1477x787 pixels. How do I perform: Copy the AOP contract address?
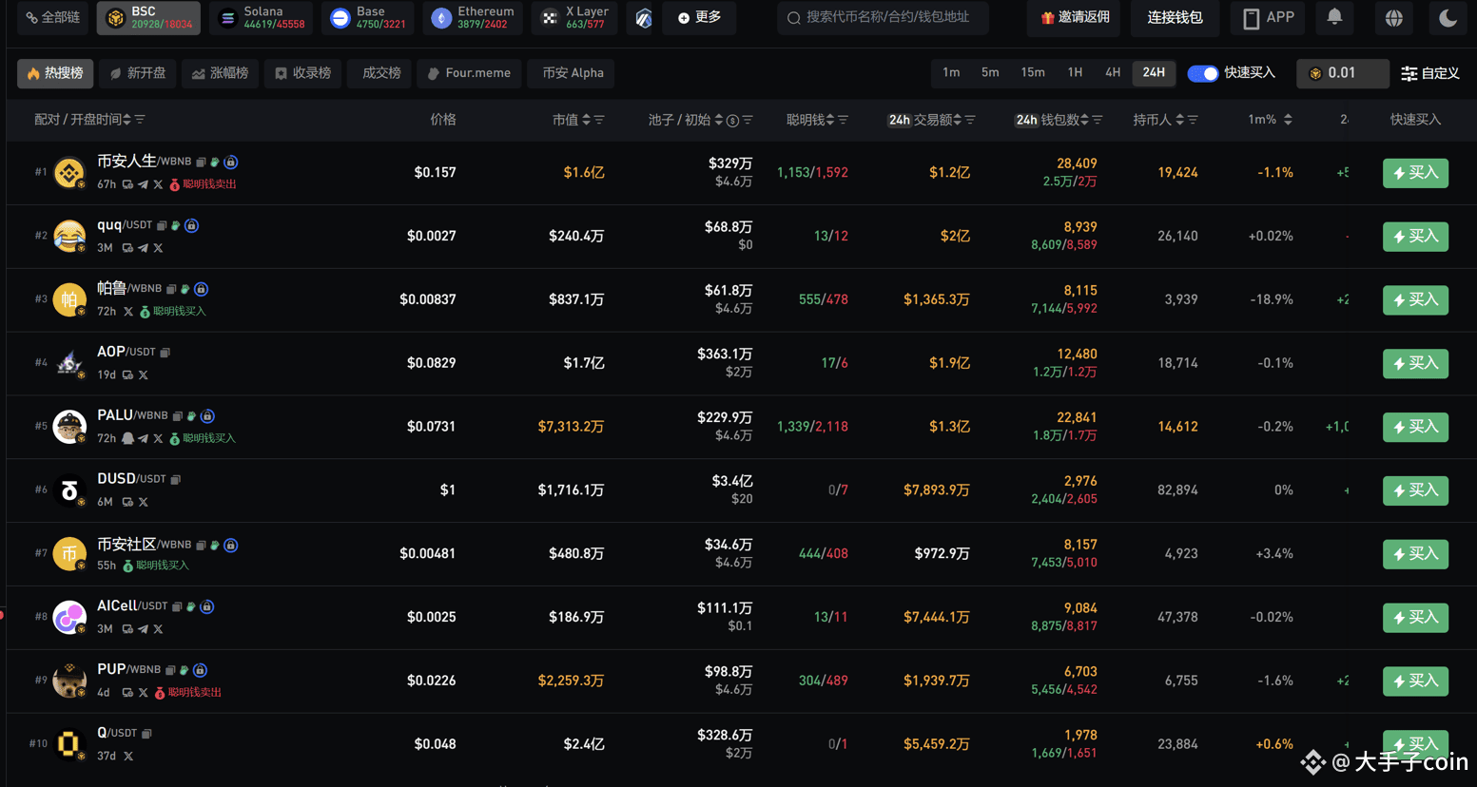[x=165, y=353]
